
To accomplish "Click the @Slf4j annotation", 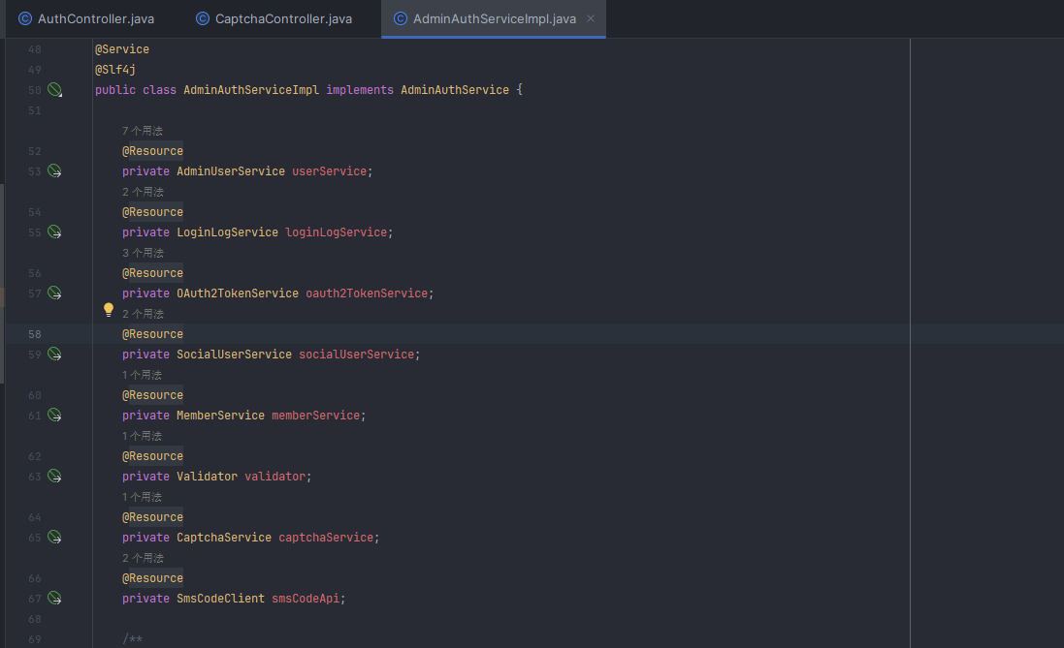I will click(115, 70).
